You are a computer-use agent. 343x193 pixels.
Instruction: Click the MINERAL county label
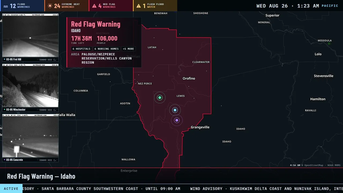point(264,23)
